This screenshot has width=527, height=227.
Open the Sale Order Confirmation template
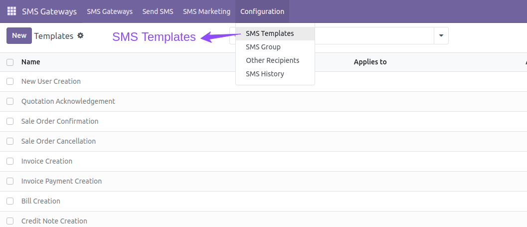(60, 121)
